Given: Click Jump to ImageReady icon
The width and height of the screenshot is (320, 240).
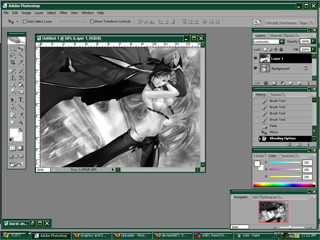Looking at the screenshot, I should point(16,164).
